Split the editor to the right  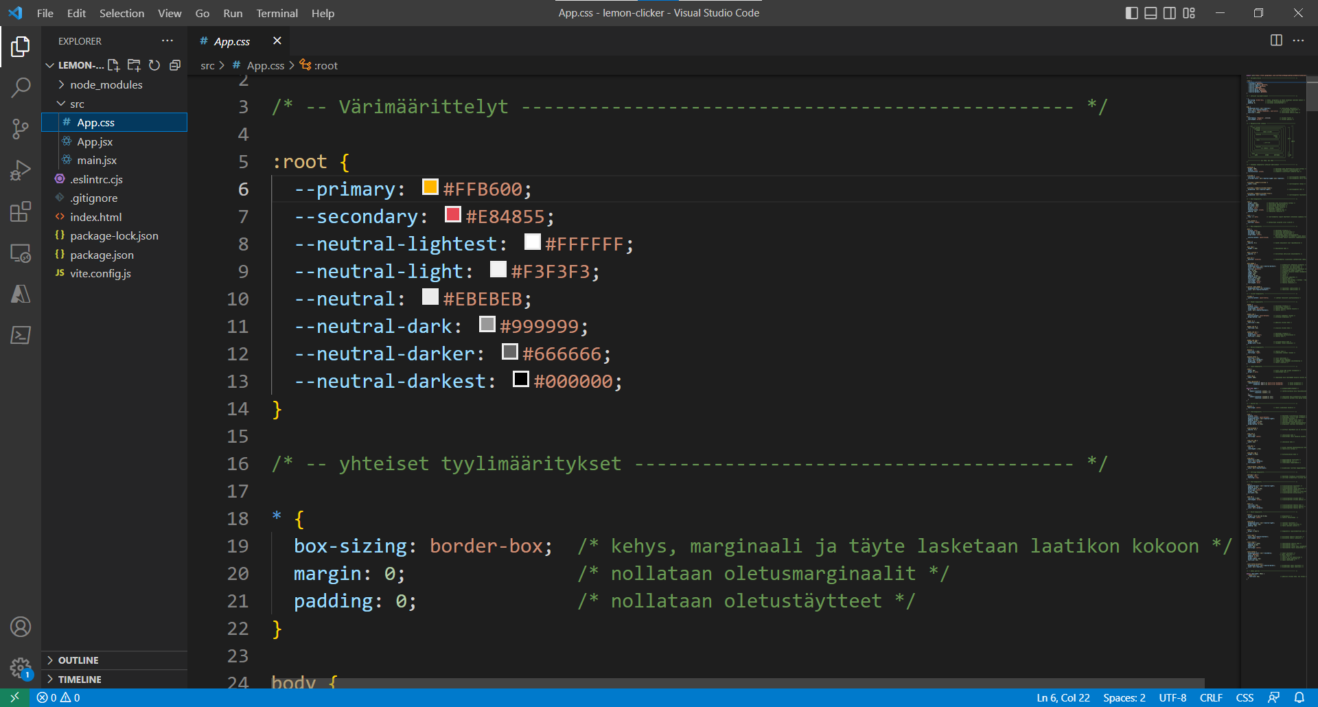click(1276, 40)
